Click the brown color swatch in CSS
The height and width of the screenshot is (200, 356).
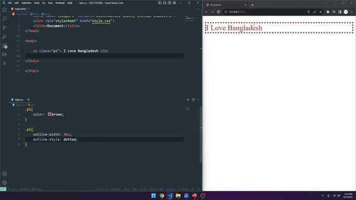click(50, 114)
